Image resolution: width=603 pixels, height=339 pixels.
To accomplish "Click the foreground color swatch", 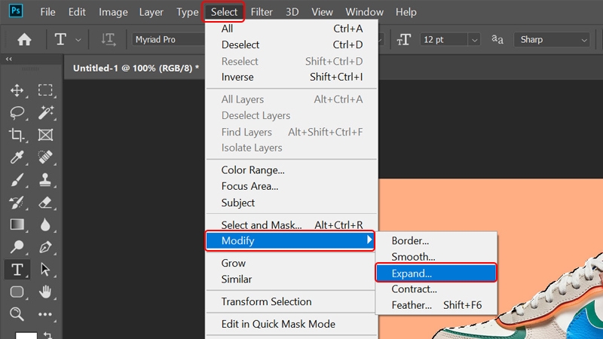I will click(x=26, y=335).
